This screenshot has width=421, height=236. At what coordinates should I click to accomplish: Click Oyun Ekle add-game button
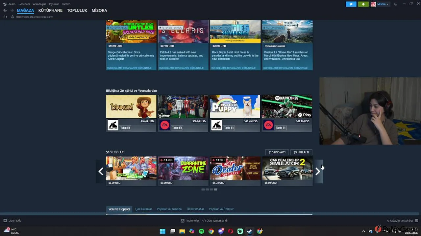(12, 221)
